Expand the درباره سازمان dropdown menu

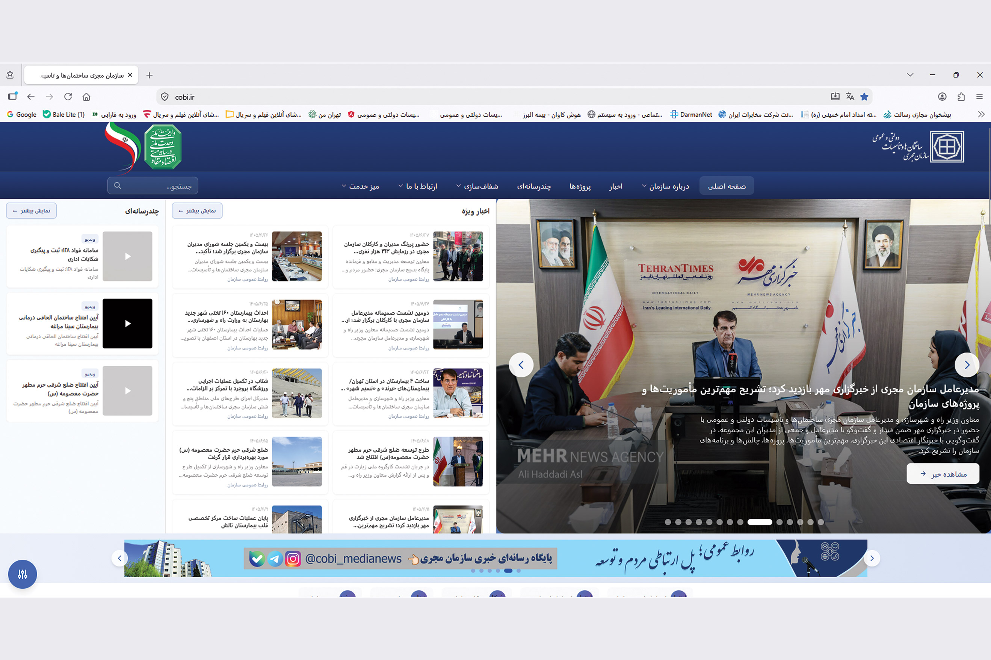(x=665, y=186)
